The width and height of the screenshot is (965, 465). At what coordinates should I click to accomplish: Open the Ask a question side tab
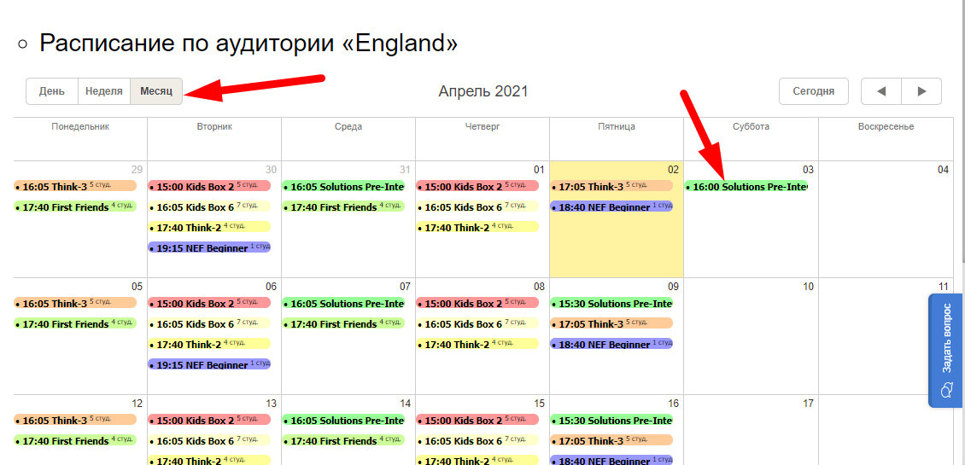(x=946, y=350)
